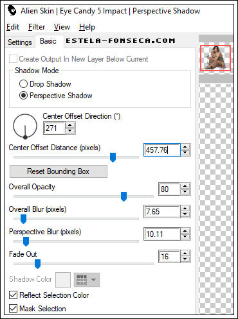The height and width of the screenshot is (319, 238).
Task: Open the Help menu
Action: 87,27
